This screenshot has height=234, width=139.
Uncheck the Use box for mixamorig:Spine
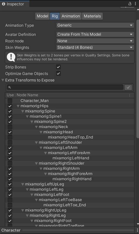(10, 111)
